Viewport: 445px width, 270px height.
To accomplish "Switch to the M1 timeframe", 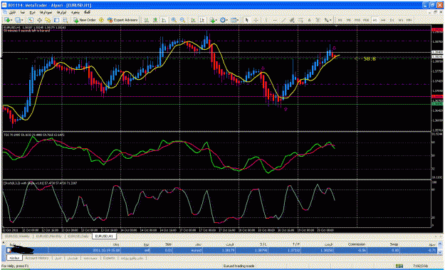I will [x=340, y=20].
